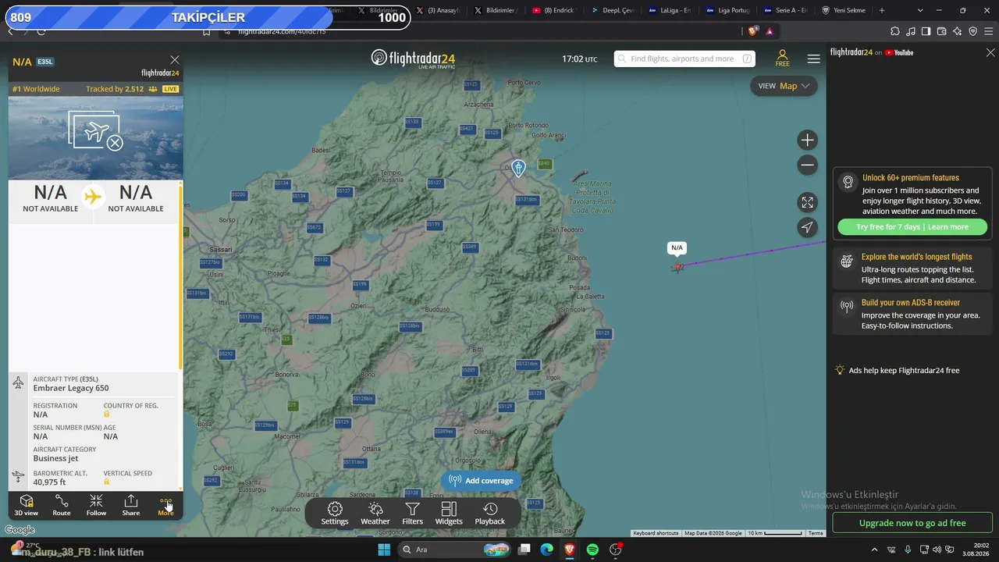Screen dimensions: 999x562
Task: Switch to the DeepL browser tab
Action: click(x=613, y=10)
